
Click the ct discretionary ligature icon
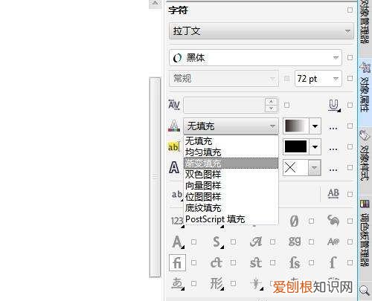click(217, 262)
